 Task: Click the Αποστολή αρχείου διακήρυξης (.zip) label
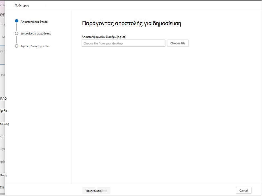click(x=104, y=37)
